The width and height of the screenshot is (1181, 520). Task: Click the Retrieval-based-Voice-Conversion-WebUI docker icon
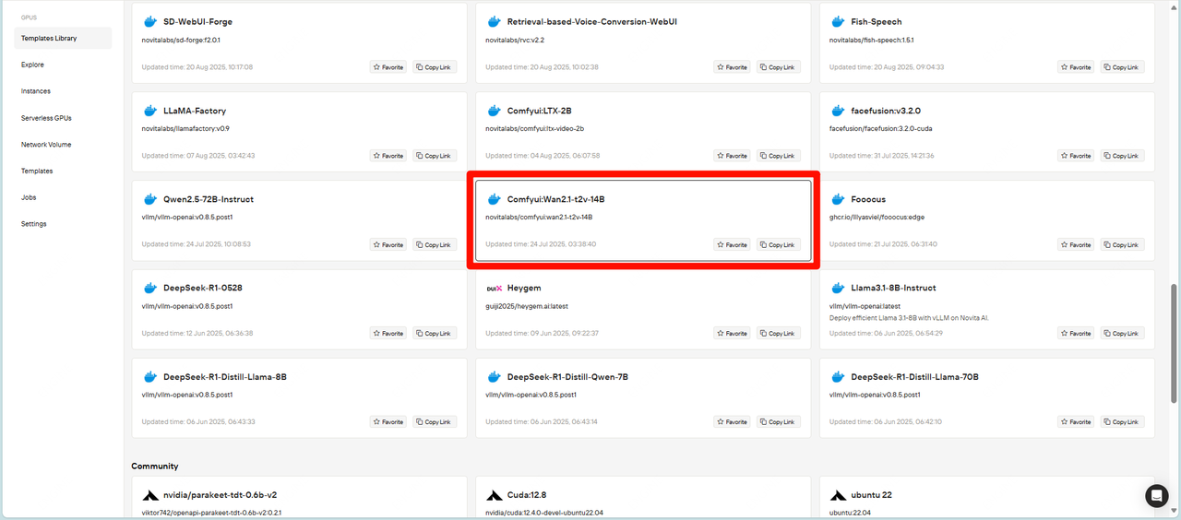494,21
